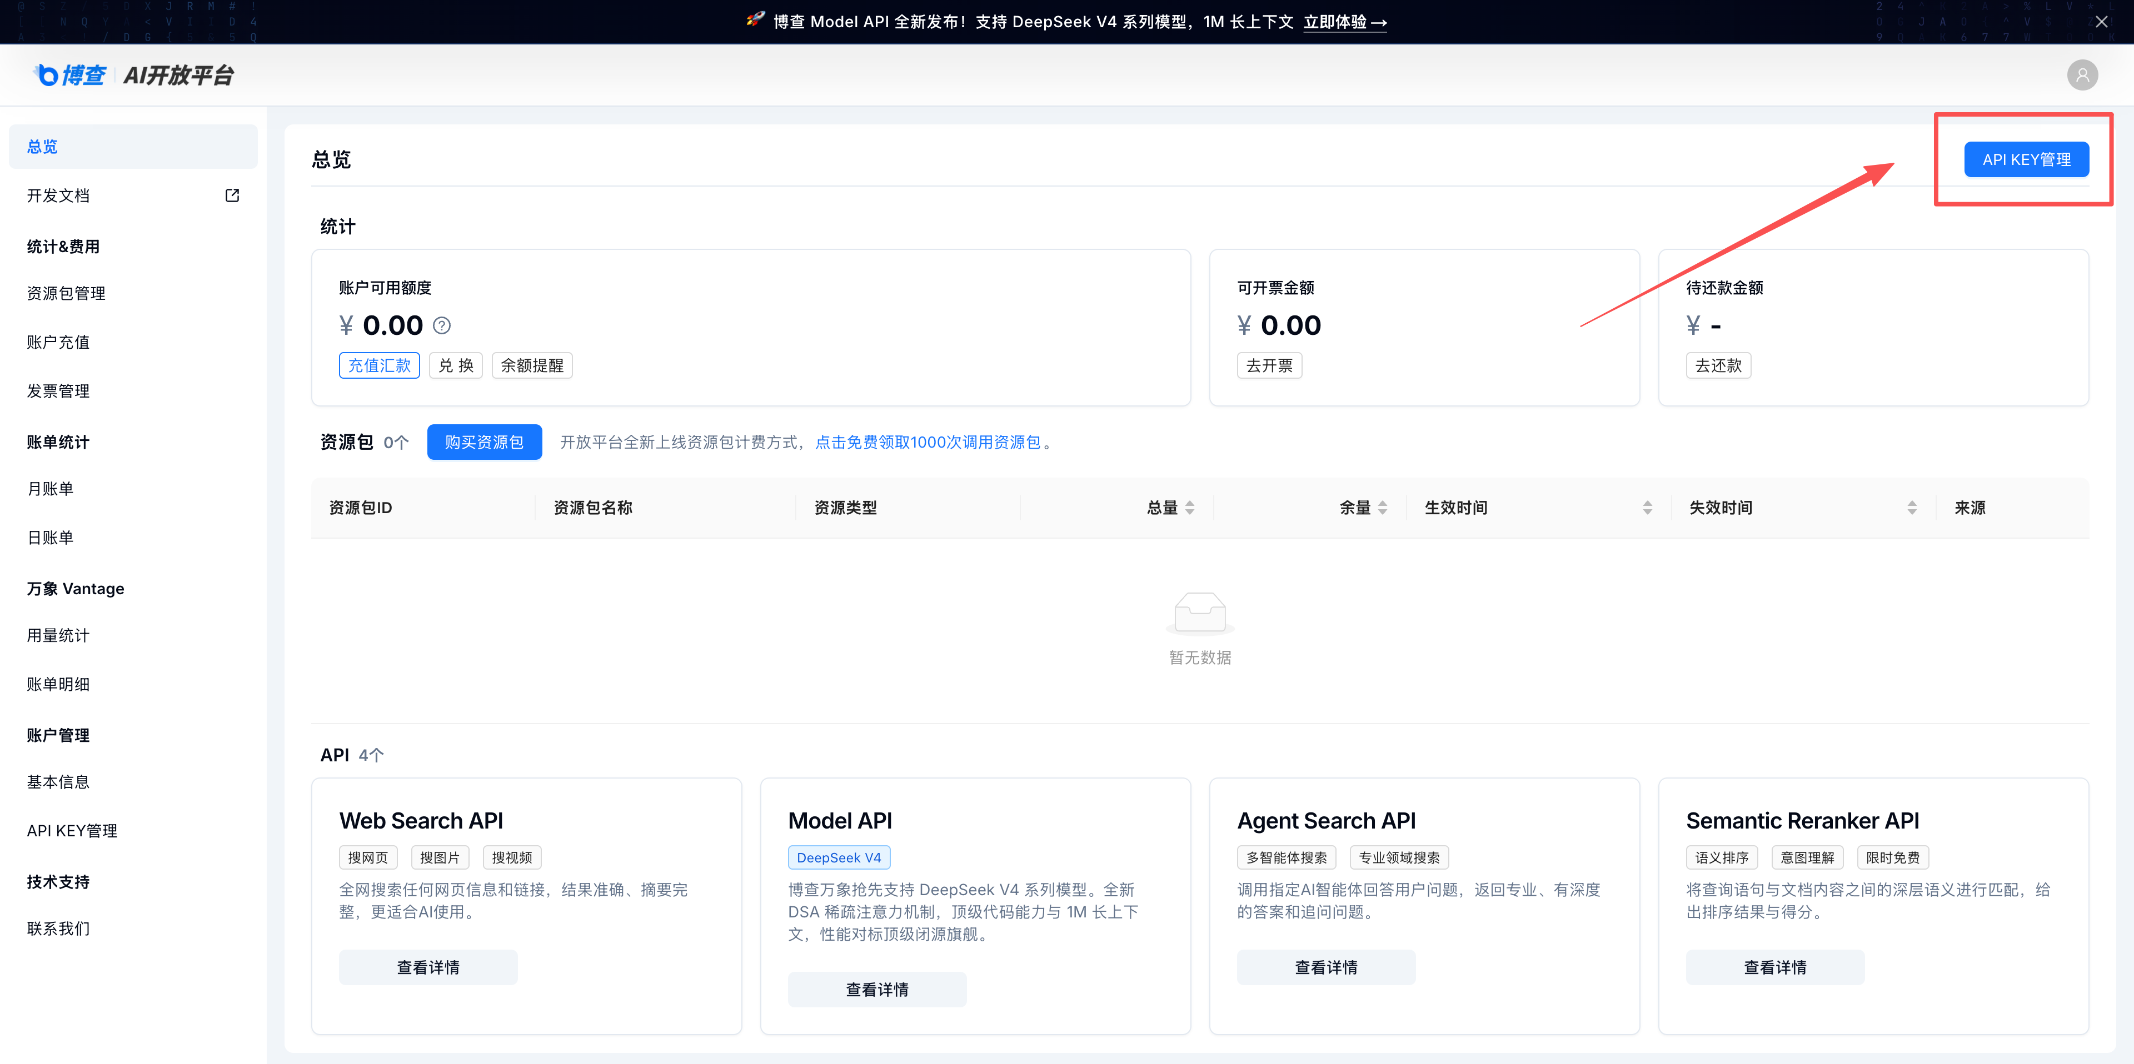The image size is (2134, 1064).
Task: Go to 账户充值 page
Action: pos(133,342)
